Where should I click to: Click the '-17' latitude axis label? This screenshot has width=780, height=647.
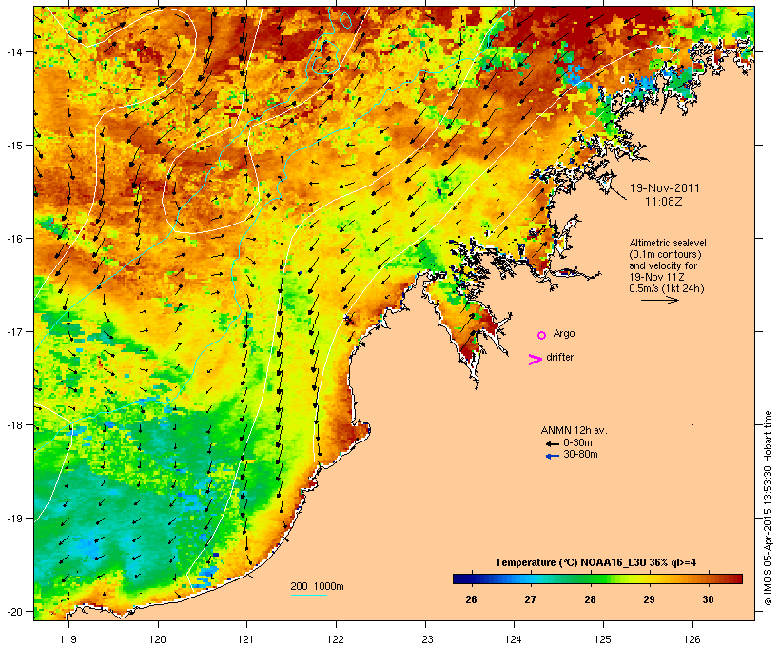(x=13, y=331)
